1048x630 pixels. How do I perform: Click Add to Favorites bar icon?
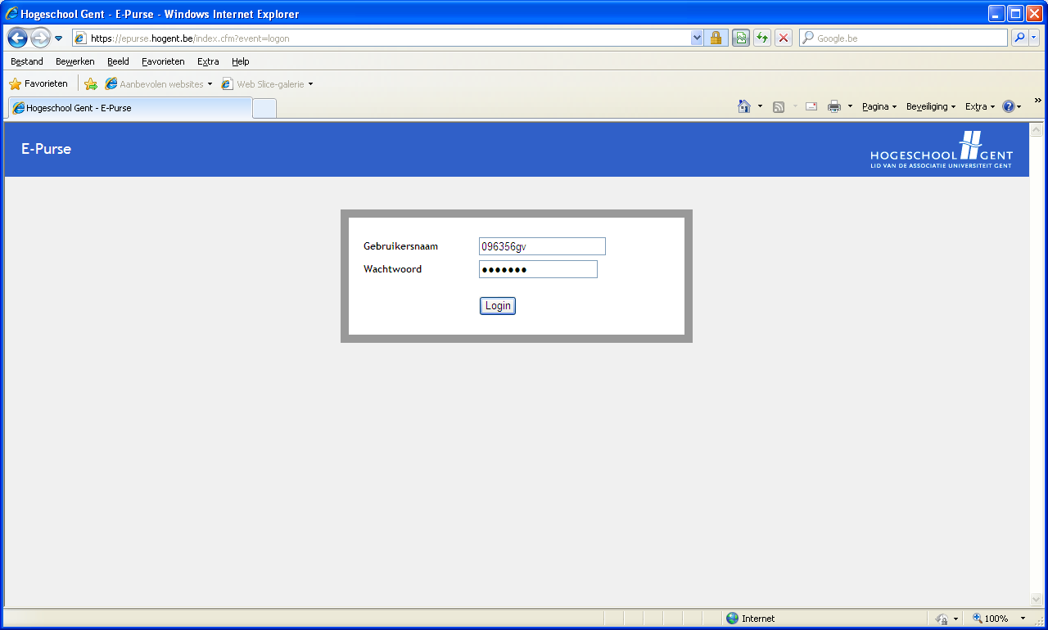pos(91,83)
